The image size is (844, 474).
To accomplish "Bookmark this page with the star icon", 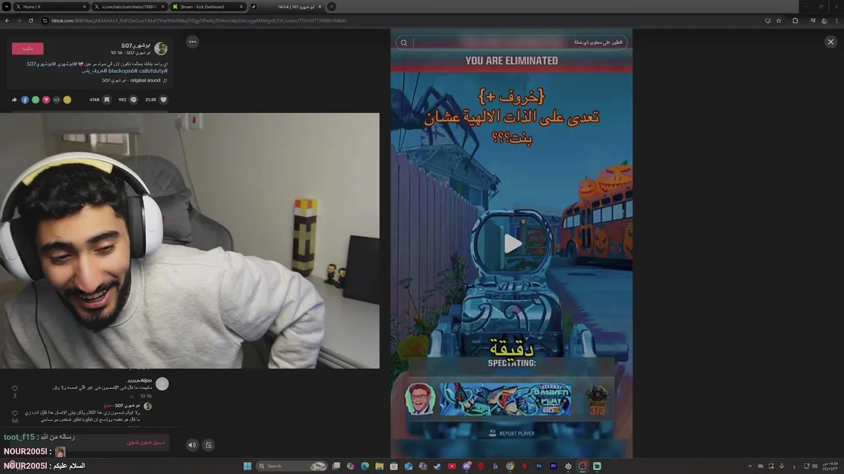I will point(779,20).
